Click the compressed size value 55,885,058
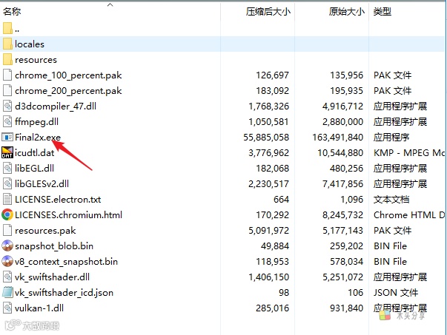 [x=266, y=138]
